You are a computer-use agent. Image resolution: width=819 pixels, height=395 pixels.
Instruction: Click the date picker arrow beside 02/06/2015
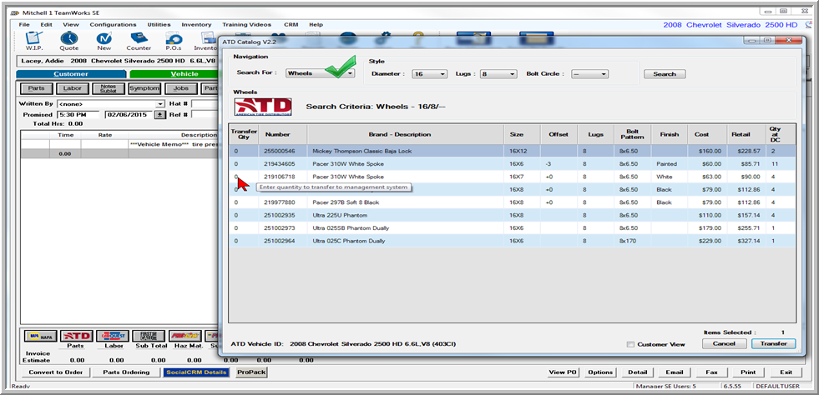pos(159,115)
